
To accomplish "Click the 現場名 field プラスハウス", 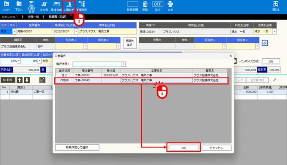I will pos(196,32).
